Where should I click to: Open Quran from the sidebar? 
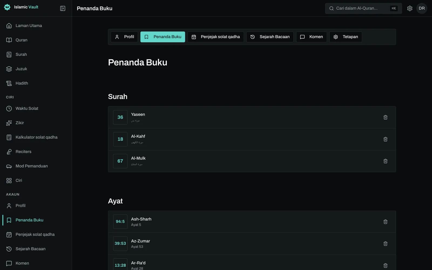coord(36,40)
